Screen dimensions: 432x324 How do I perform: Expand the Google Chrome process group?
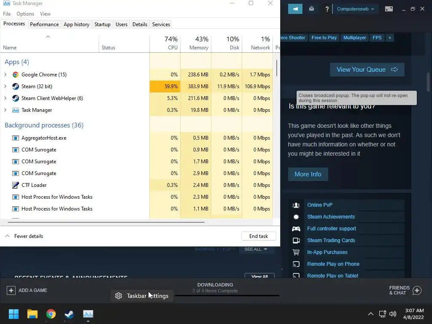pos(5,74)
